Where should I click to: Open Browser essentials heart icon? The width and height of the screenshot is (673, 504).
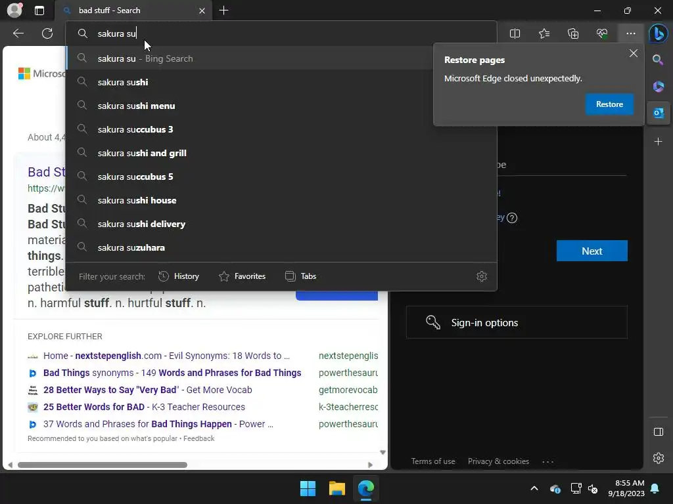click(x=602, y=33)
